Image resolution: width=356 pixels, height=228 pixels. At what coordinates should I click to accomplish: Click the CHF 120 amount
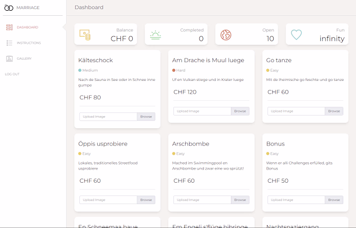(x=185, y=92)
